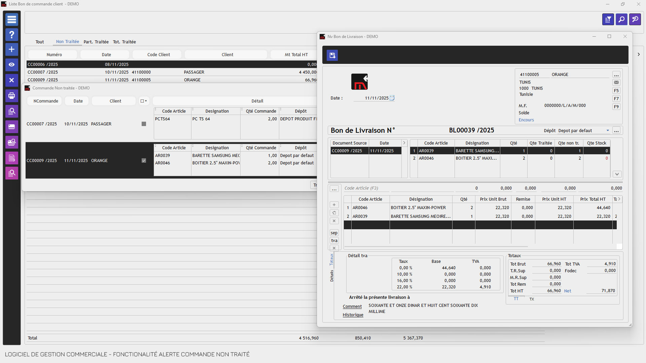The height and width of the screenshot is (363, 646).
Task: Click the tva button beside the articles grid
Action: (334, 241)
